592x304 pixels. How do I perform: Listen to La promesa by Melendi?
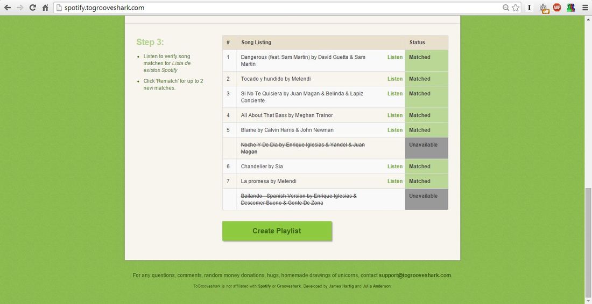(395, 181)
